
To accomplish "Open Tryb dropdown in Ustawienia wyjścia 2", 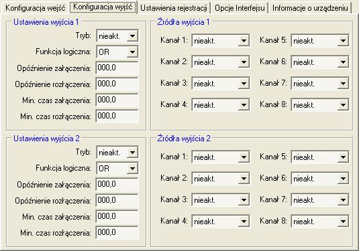I will pyautogui.click(x=117, y=153).
